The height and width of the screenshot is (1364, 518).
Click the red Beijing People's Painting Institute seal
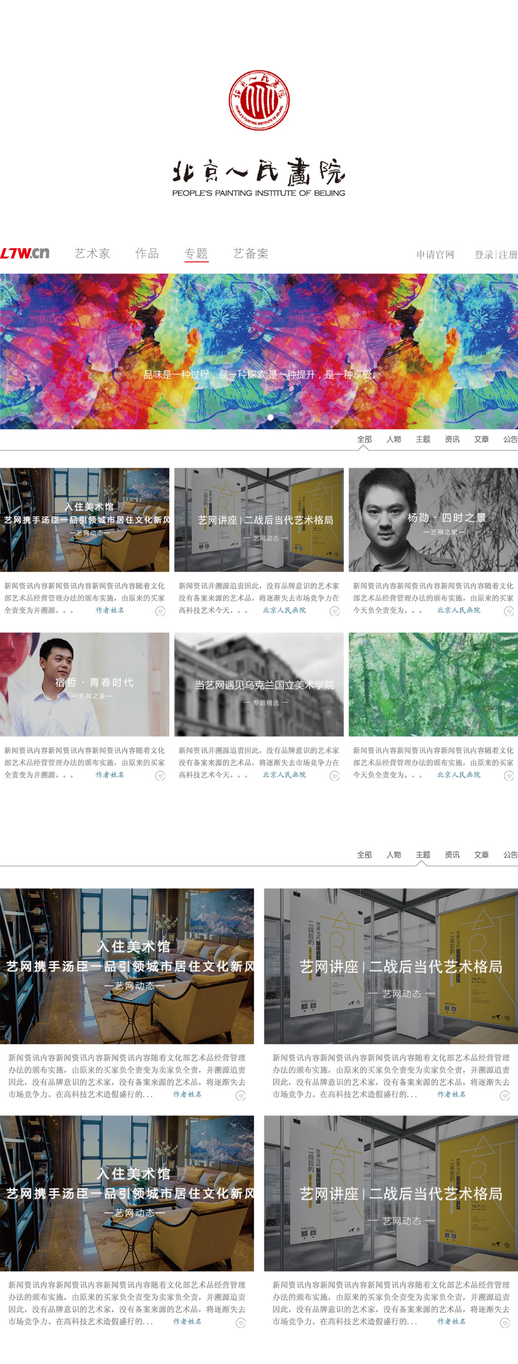pos(259,100)
